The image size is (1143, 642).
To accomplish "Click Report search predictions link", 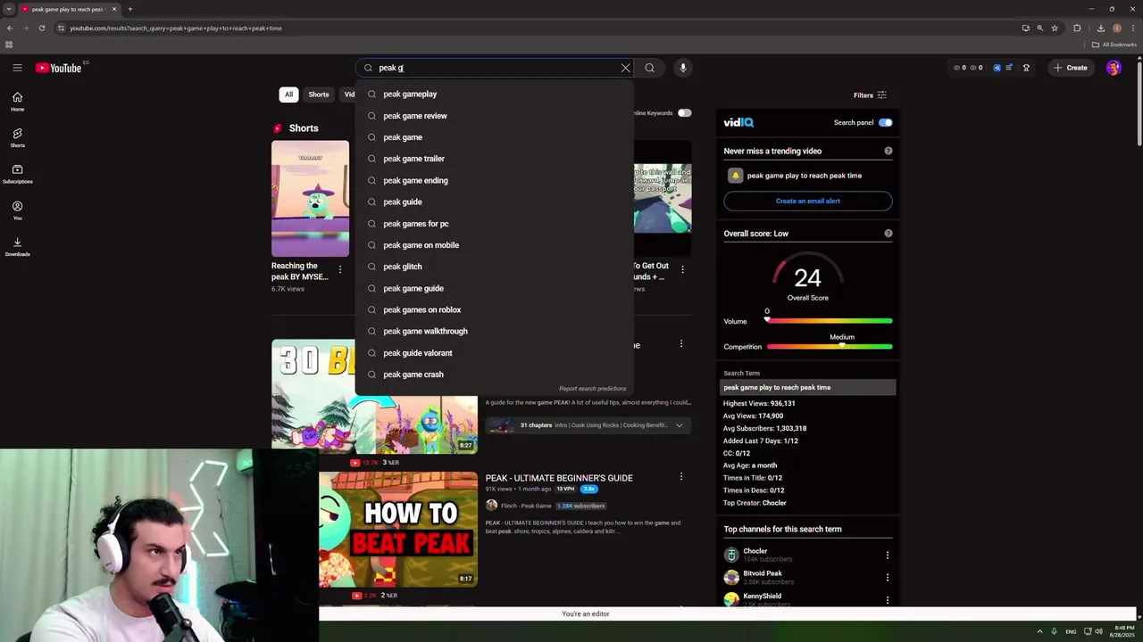I will (x=592, y=389).
